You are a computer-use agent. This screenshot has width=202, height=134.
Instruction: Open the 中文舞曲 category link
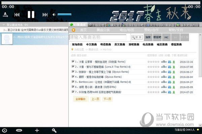tap(92, 44)
